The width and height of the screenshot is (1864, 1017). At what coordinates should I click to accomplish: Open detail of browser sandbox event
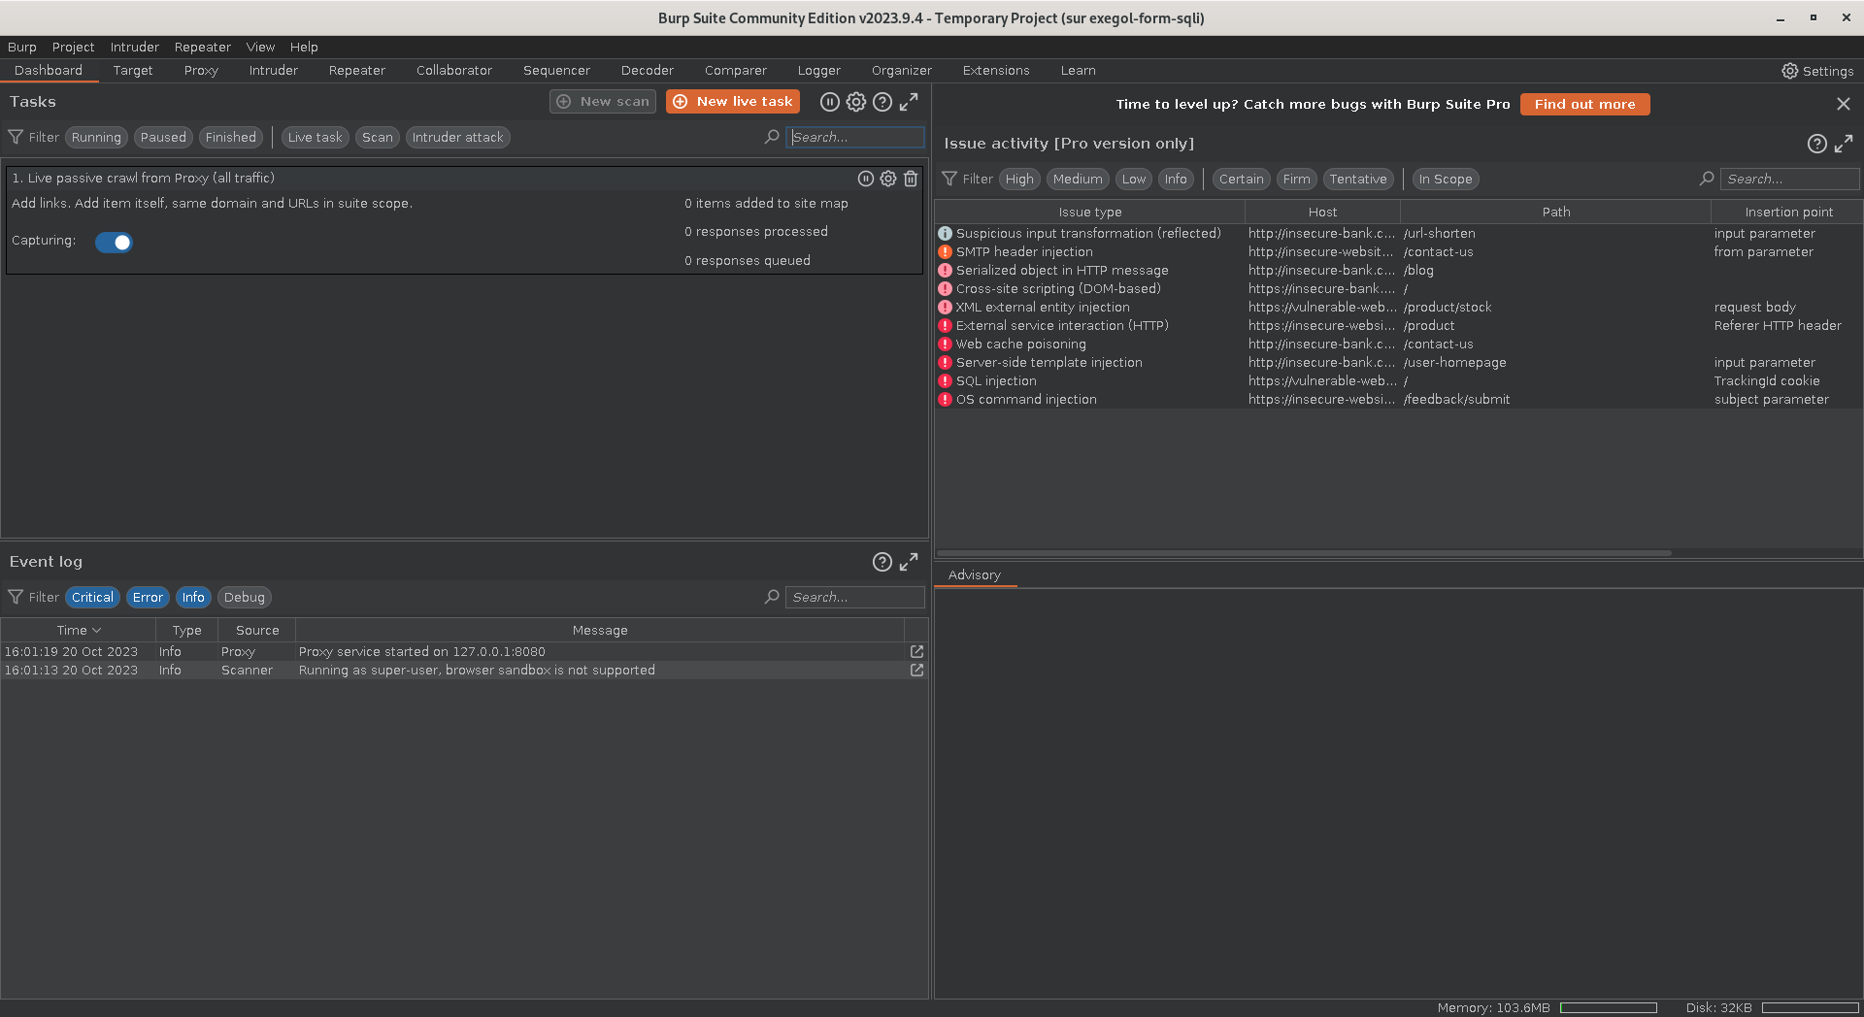click(x=916, y=671)
